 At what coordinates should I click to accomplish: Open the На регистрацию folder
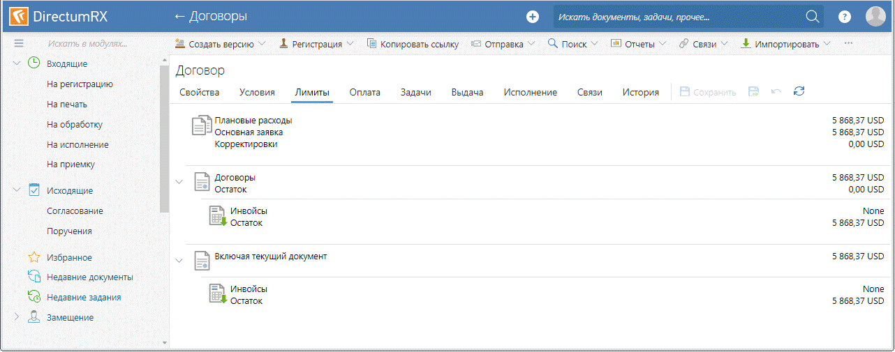pyautogui.click(x=80, y=84)
